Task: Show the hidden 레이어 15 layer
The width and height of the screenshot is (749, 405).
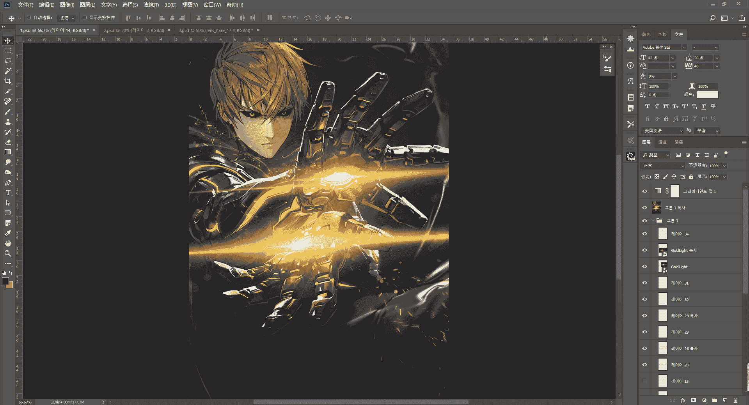Action: pyautogui.click(x=644, y=381)
